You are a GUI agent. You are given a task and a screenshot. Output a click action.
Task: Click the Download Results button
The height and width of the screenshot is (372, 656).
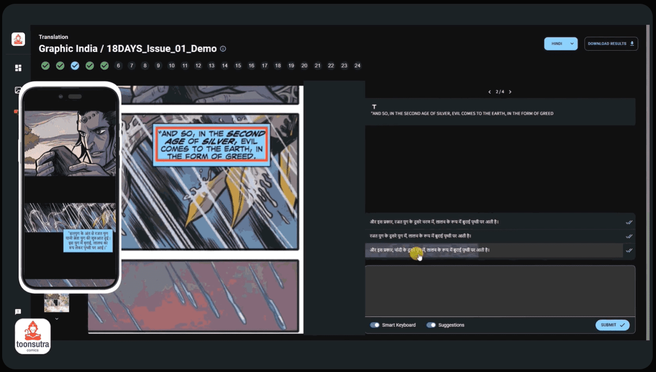point(611,43)
